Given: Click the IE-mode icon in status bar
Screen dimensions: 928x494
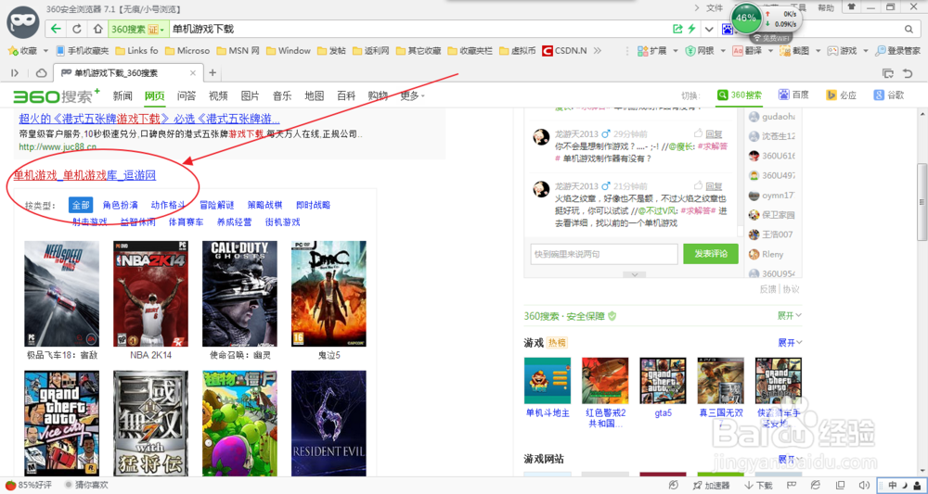Looking at the screenshot, I should point(816,485).
